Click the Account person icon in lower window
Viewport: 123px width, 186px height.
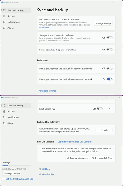click(x=4, y=111)
